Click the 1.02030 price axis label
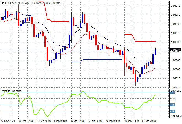This screenshot has height=124, width=182. 175,79
